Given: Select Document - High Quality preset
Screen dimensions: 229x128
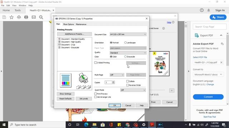Looking at the screenshot, I should (x=71, y=42).
